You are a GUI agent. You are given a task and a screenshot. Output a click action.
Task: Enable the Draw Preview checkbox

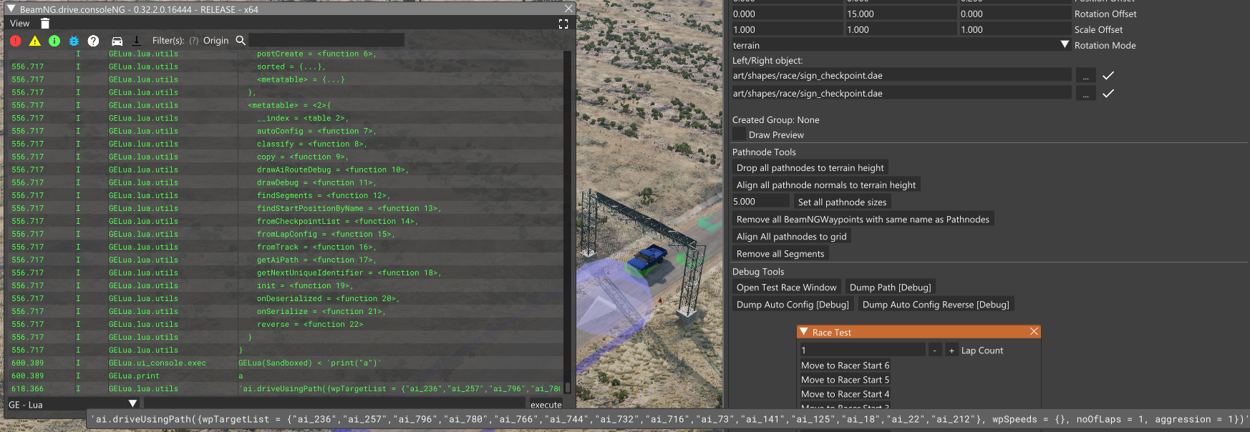(x=739, y=134)
